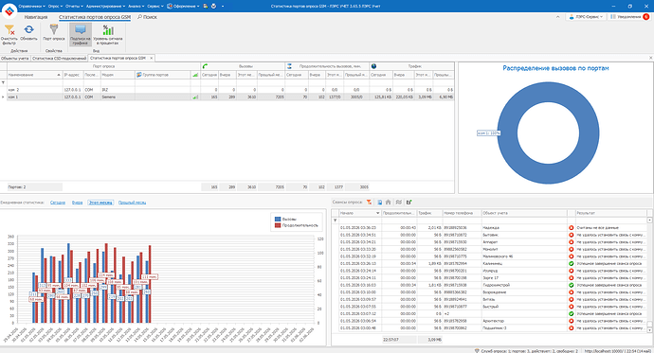Click the error icon in Монолит row
Viewport: 654px width, 353px height.
point(571,249)
